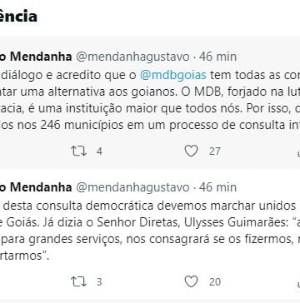Click @mendanhagustavo handle on second tweet
Screen dimensions: 300x303
click(x=132, y=188)
